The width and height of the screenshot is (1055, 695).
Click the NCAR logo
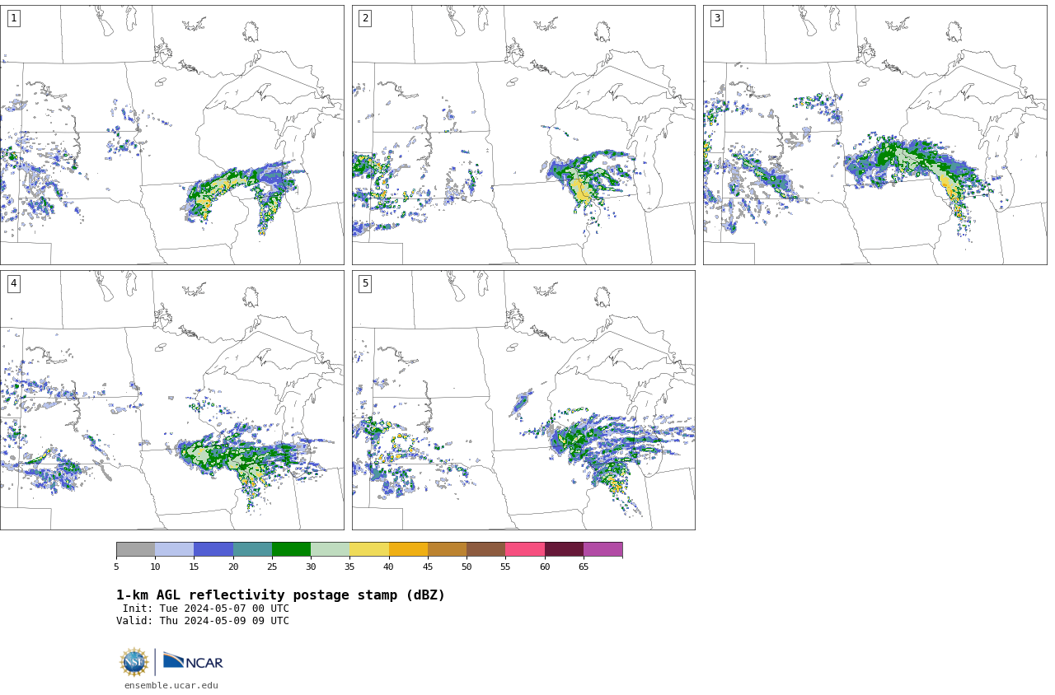pos(193,661)
